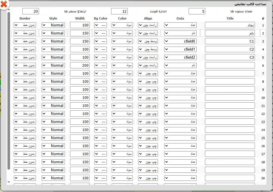Click the scrollbar up arrow
273x192 pixels.
(x=9, y=9)
